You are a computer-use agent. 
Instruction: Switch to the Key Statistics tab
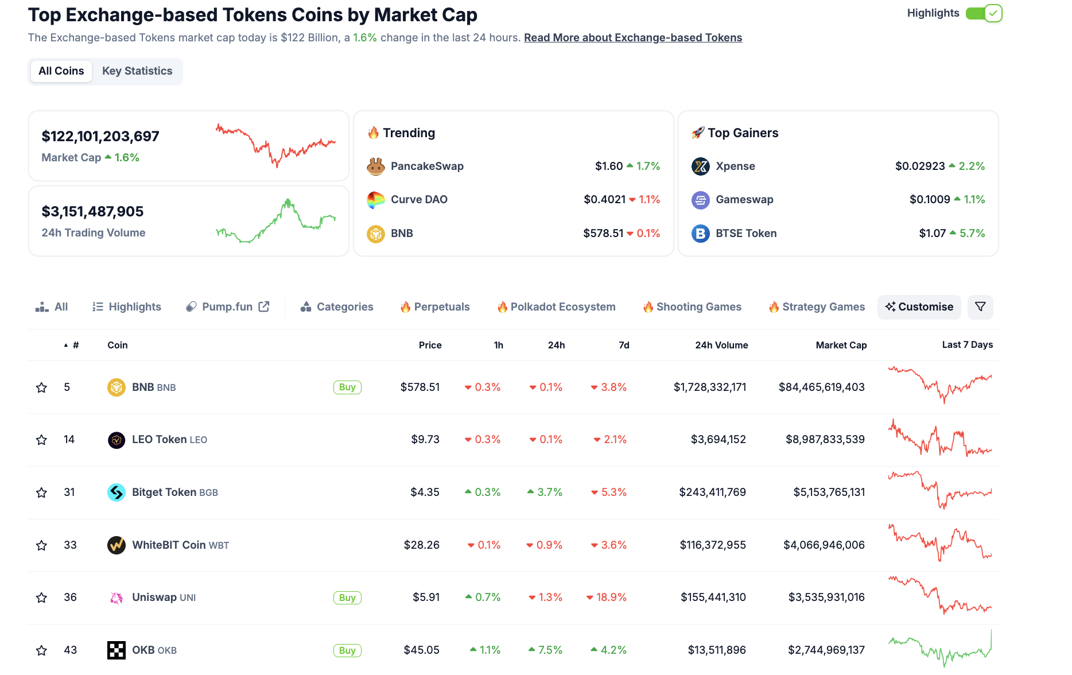click(x=137, y=71)
